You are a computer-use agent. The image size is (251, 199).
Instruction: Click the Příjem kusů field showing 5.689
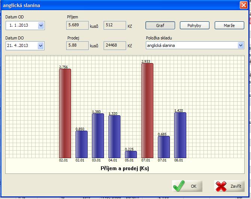tap(77, 26)
